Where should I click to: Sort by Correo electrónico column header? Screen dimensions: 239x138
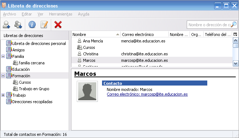tap(145, 34)
